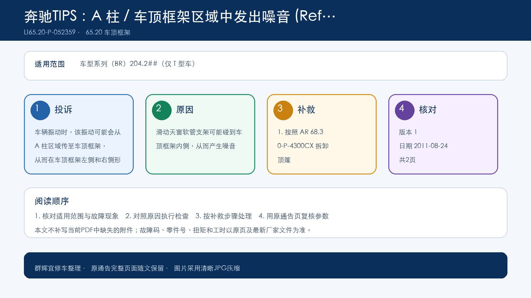The width and height of the screenshot is (531, 298).
Task: Click subtitle text 65.20 车顶框架
Action: [108, 32]
